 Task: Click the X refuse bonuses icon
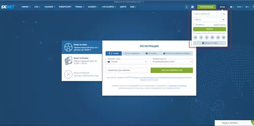tap(68, 74)
